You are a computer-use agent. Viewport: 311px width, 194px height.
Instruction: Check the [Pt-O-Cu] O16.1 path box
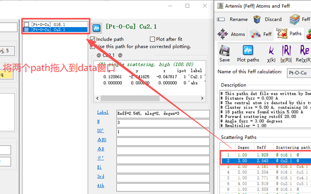[26, 24]
